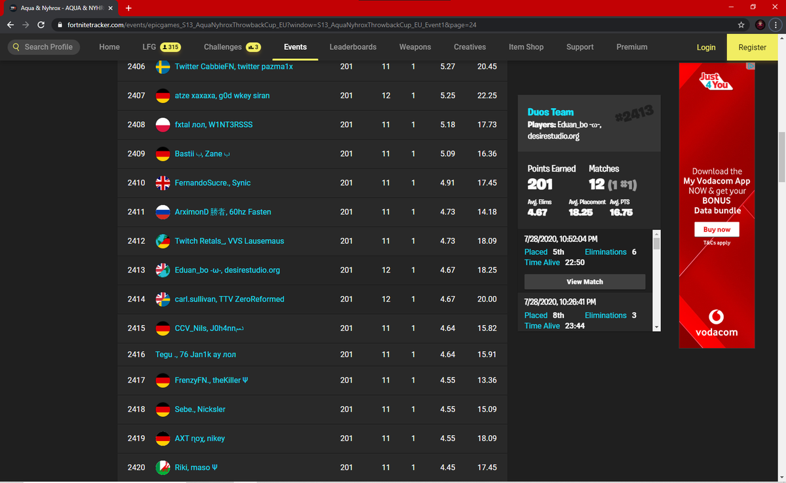Open team FrenzyFN., theKiller

click(212, 380)
